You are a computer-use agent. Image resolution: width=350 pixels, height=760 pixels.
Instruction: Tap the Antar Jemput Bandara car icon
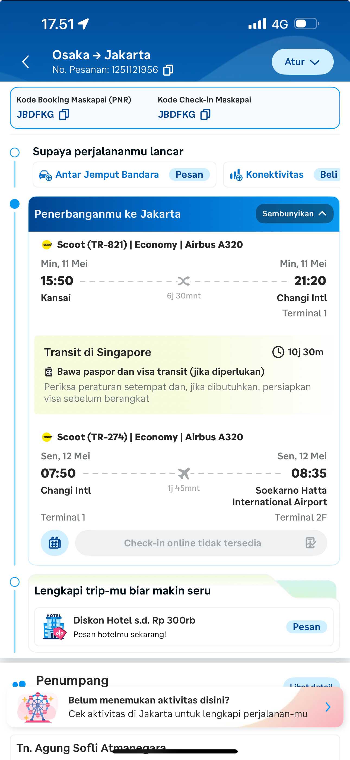[x=45, y=175]
